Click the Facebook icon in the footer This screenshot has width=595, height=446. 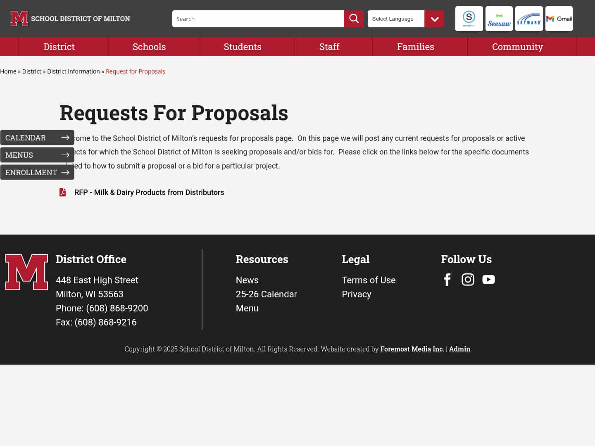point(447,280)
